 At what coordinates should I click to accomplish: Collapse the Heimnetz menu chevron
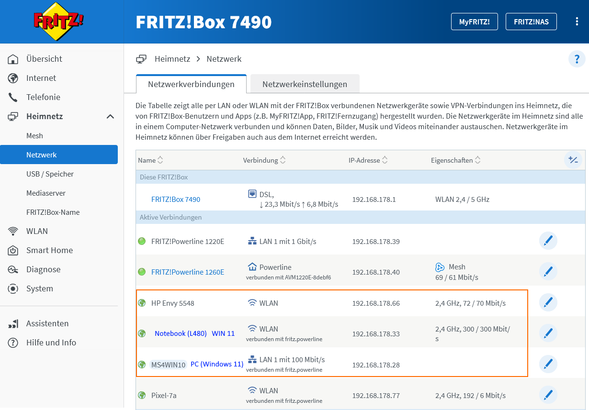(x=110, y=116)
